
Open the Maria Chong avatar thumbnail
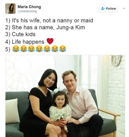click(10, 8)
